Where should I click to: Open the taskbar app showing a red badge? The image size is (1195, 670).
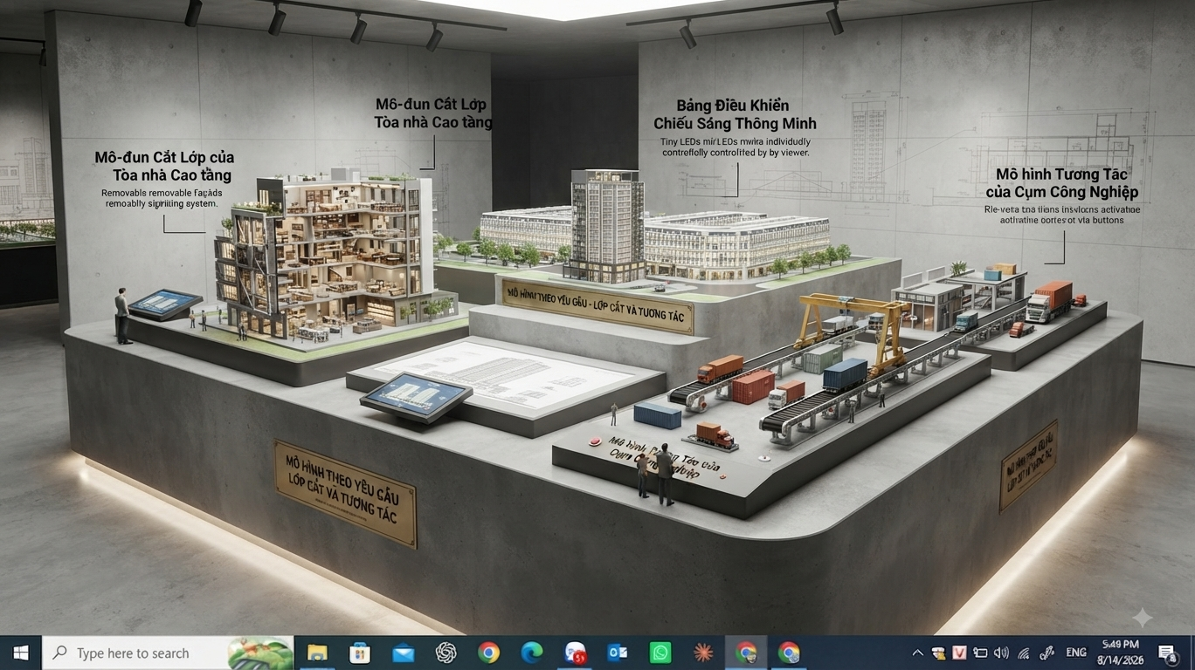click(x=575, y=653)
